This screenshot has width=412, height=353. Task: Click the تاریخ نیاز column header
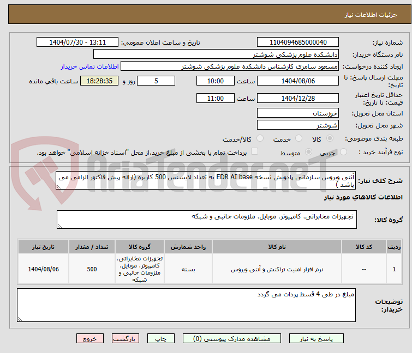click(43, 247)
